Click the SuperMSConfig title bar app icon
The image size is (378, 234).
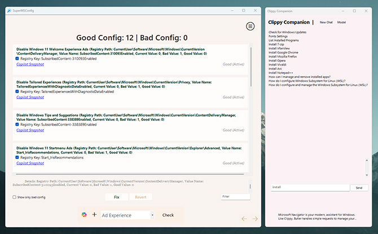[x=9, y=11]
